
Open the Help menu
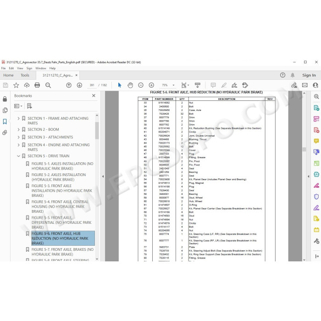click(x=52, y=68)
